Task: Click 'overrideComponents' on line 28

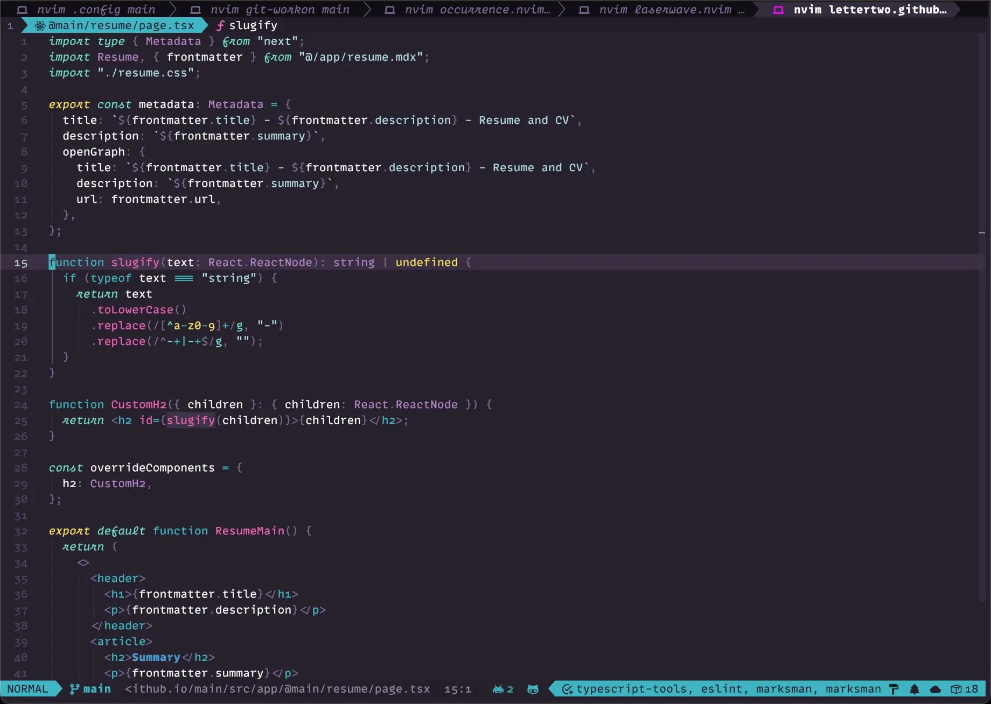Action: point(152,467)
